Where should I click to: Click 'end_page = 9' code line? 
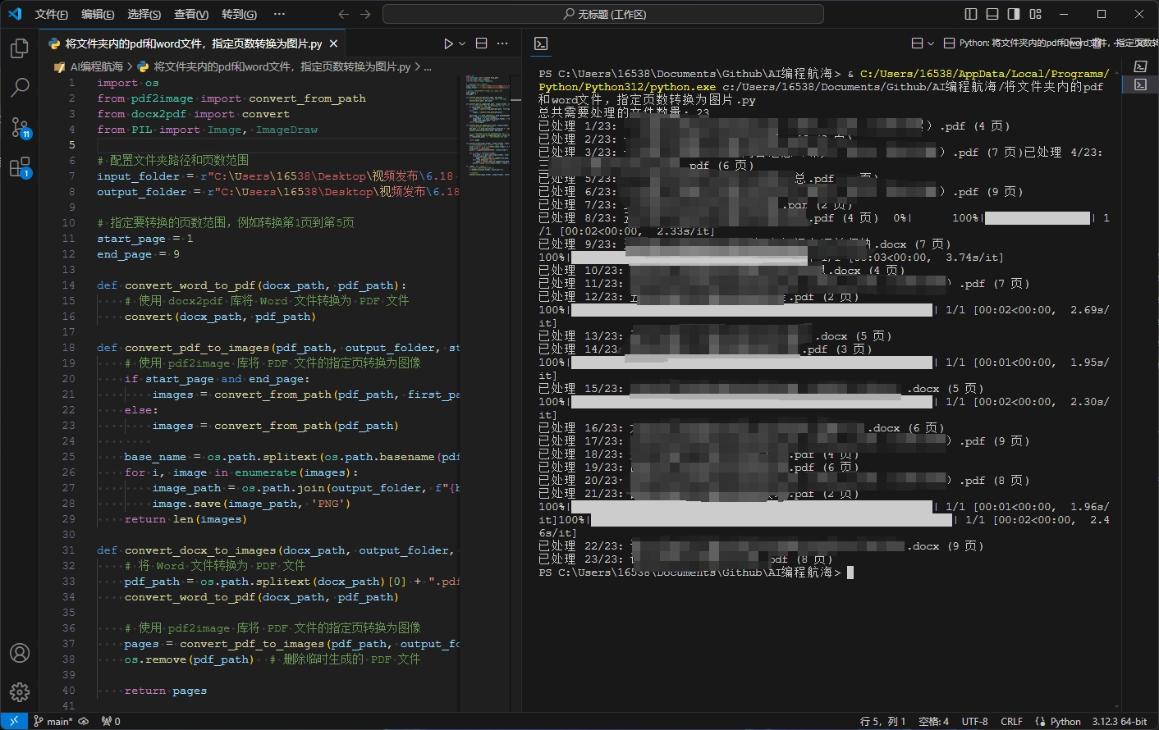click(138, 254)
